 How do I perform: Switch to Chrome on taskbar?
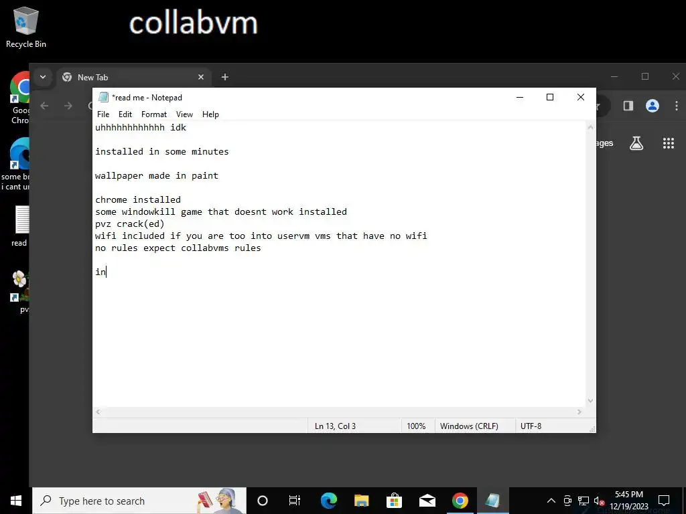tap(460, 501)
